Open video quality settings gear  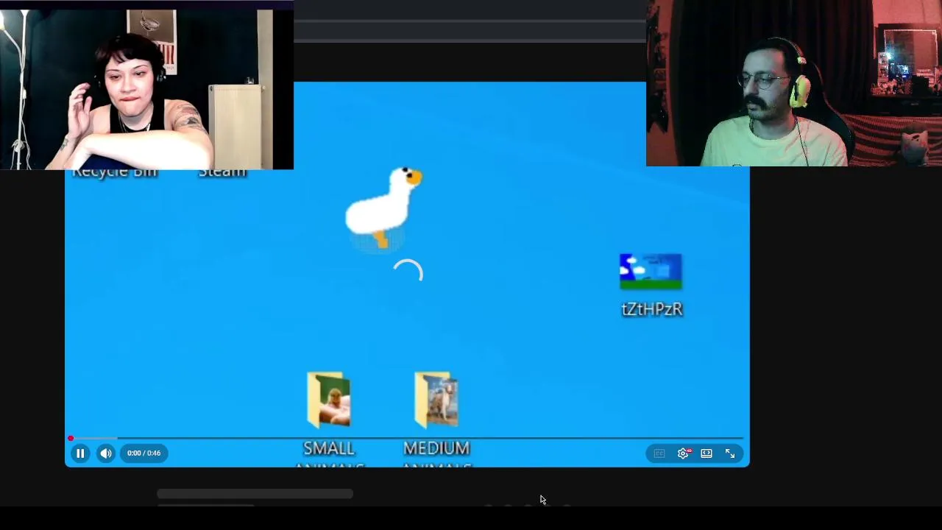point(684,453)
